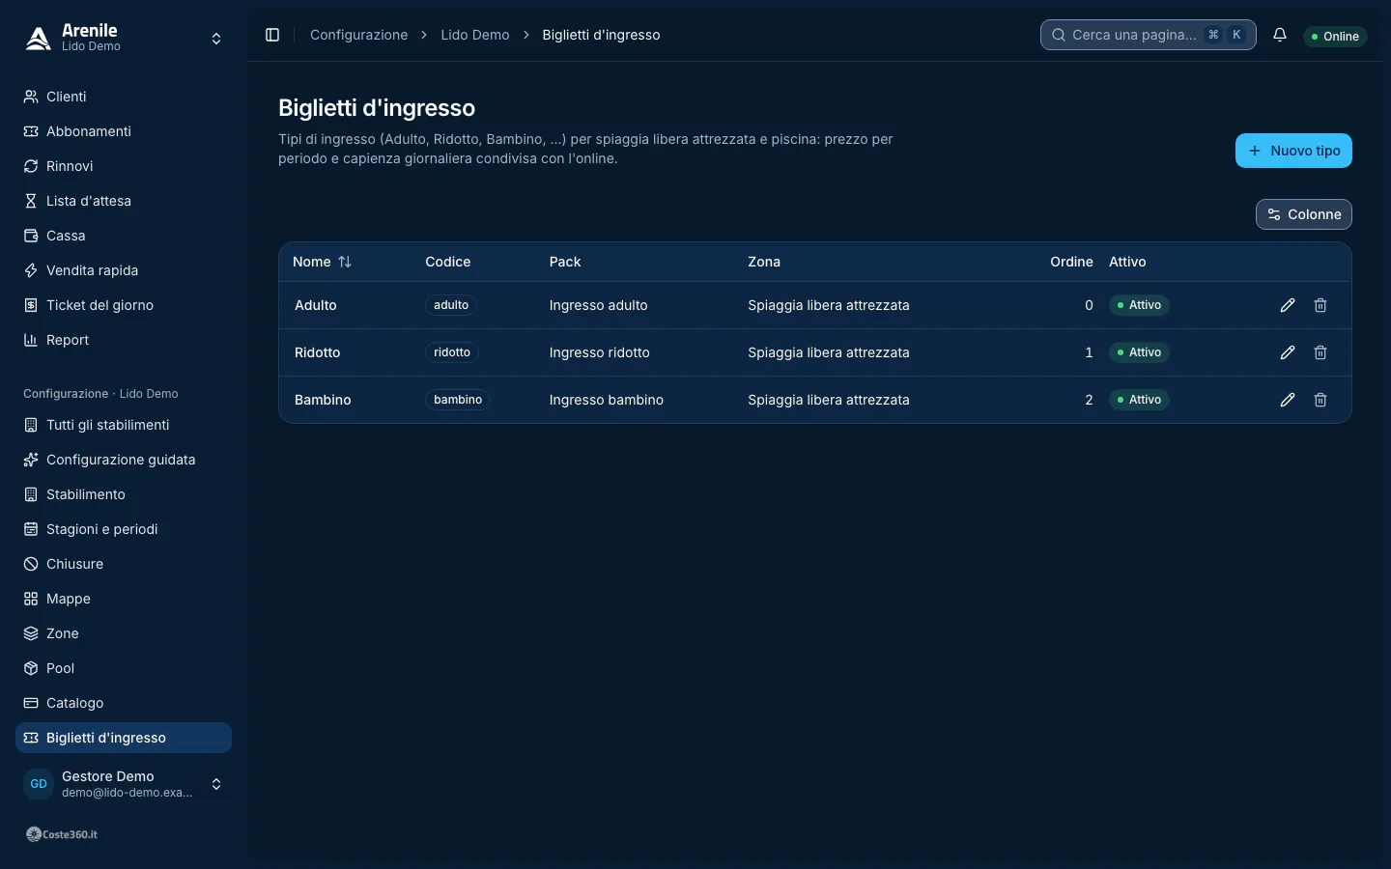Navigate to Lista d'attesa

tap(124, 201)
